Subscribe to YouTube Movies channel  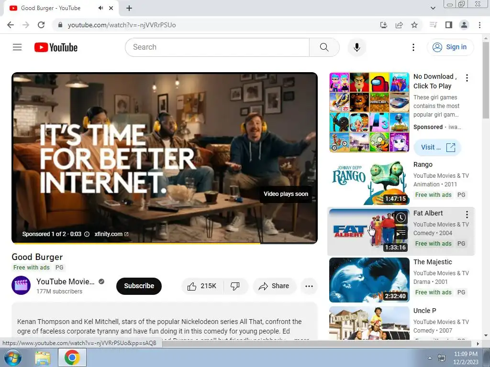pos(139,286)
